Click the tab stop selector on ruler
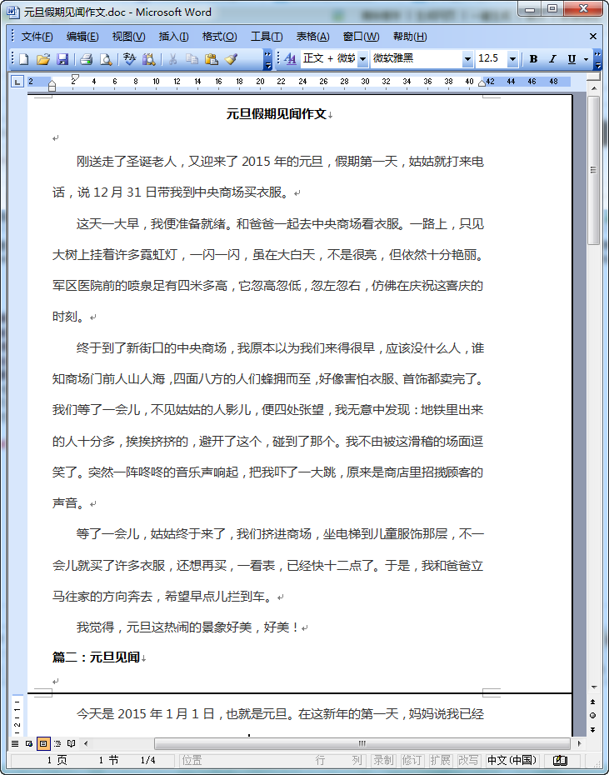This screenshot has height=775, width=609. coord(17,82)
